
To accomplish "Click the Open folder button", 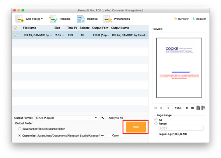I will pyautogui.click(x=116, y=135).
